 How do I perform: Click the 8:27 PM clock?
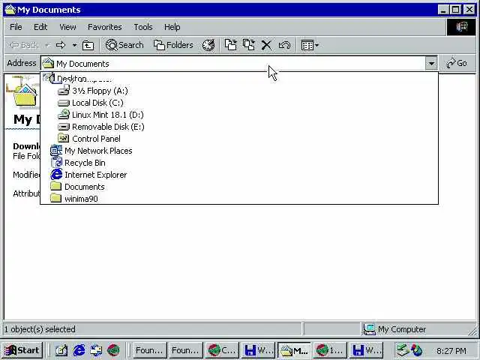pyautogui.click(x=451, y=351)
